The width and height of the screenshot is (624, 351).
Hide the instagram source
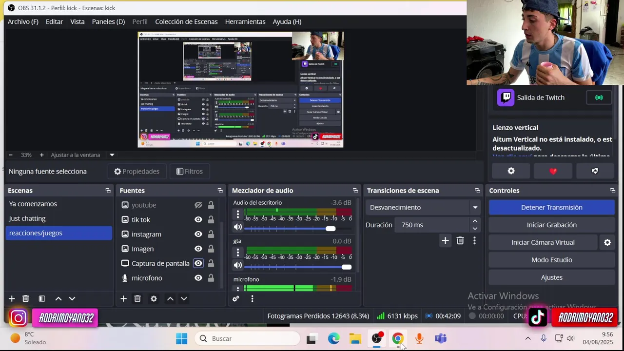pos(198,234)
